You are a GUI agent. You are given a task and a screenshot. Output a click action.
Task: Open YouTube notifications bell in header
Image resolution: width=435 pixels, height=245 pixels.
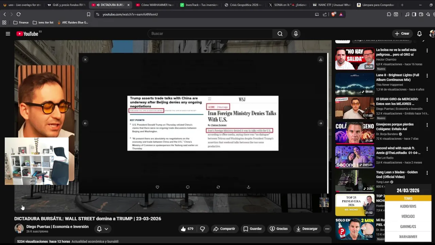coord(419,34)
